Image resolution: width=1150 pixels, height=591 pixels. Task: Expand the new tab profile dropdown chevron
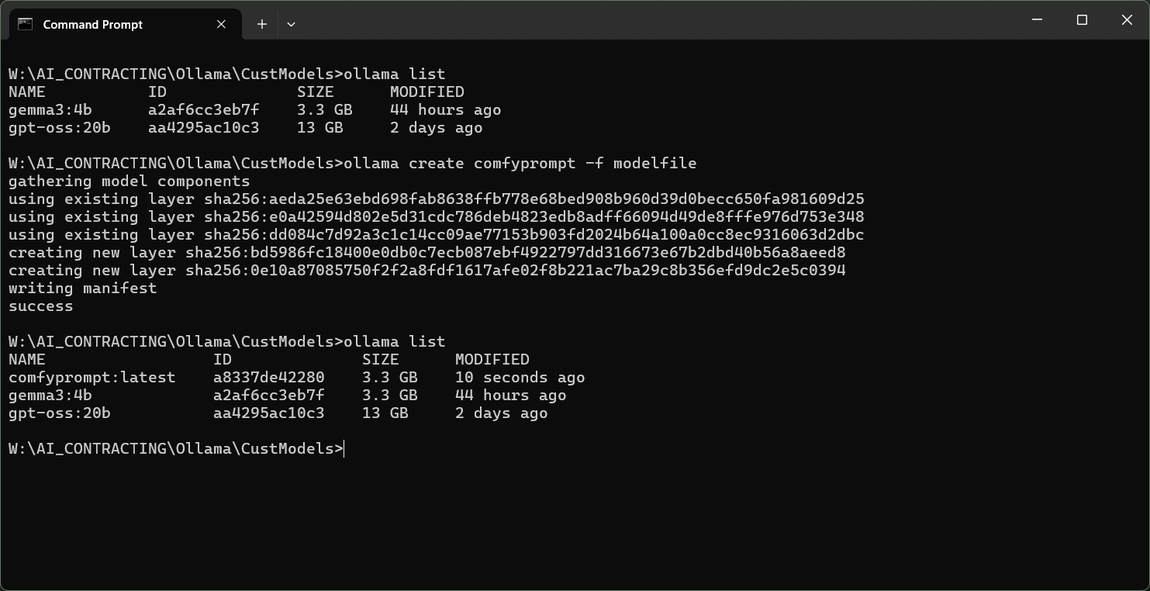(x=291, y=24)
